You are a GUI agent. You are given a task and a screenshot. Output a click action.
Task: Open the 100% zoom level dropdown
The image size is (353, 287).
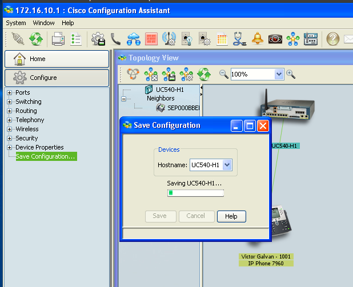point(279,74)
